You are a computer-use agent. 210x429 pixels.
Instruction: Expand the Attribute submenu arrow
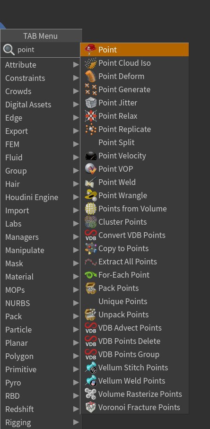point(76,65)
